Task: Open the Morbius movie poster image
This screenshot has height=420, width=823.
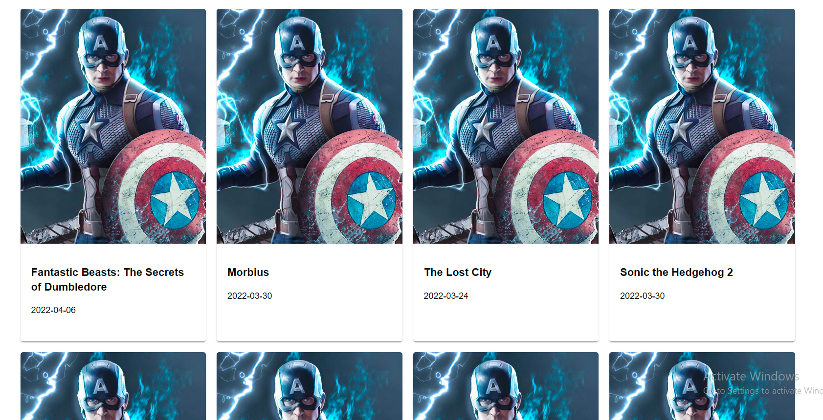Action: (x=310, y=126)
